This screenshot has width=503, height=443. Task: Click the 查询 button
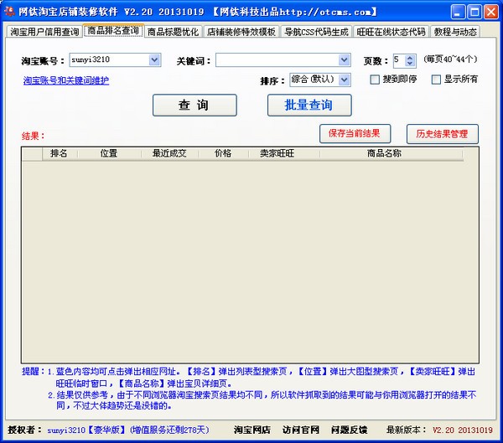pyautogui.click(x=194, y=106)
